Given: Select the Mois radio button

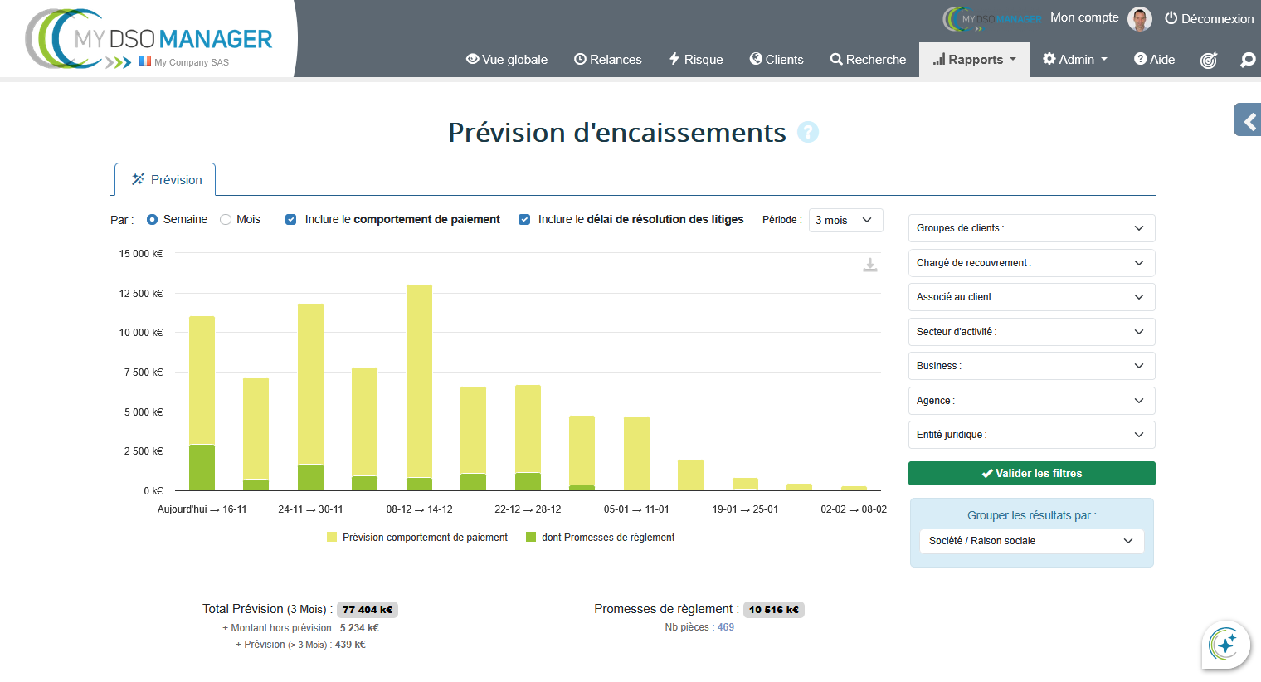Looking at the screenshot, I should (x=226, y=220).
